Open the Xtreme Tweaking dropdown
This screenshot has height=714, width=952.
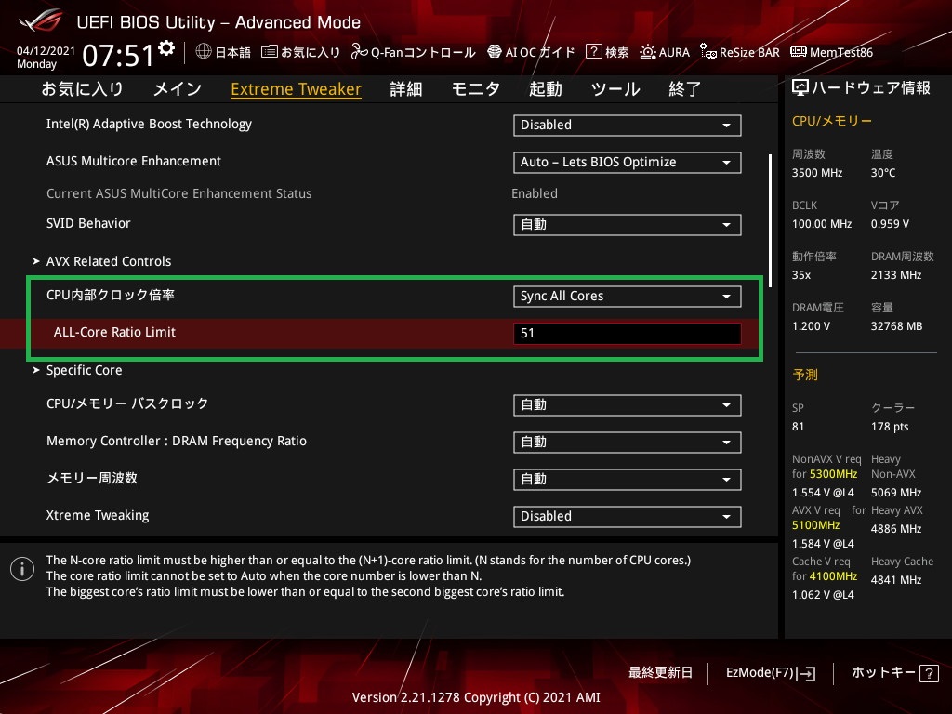[x=627, y=517]
